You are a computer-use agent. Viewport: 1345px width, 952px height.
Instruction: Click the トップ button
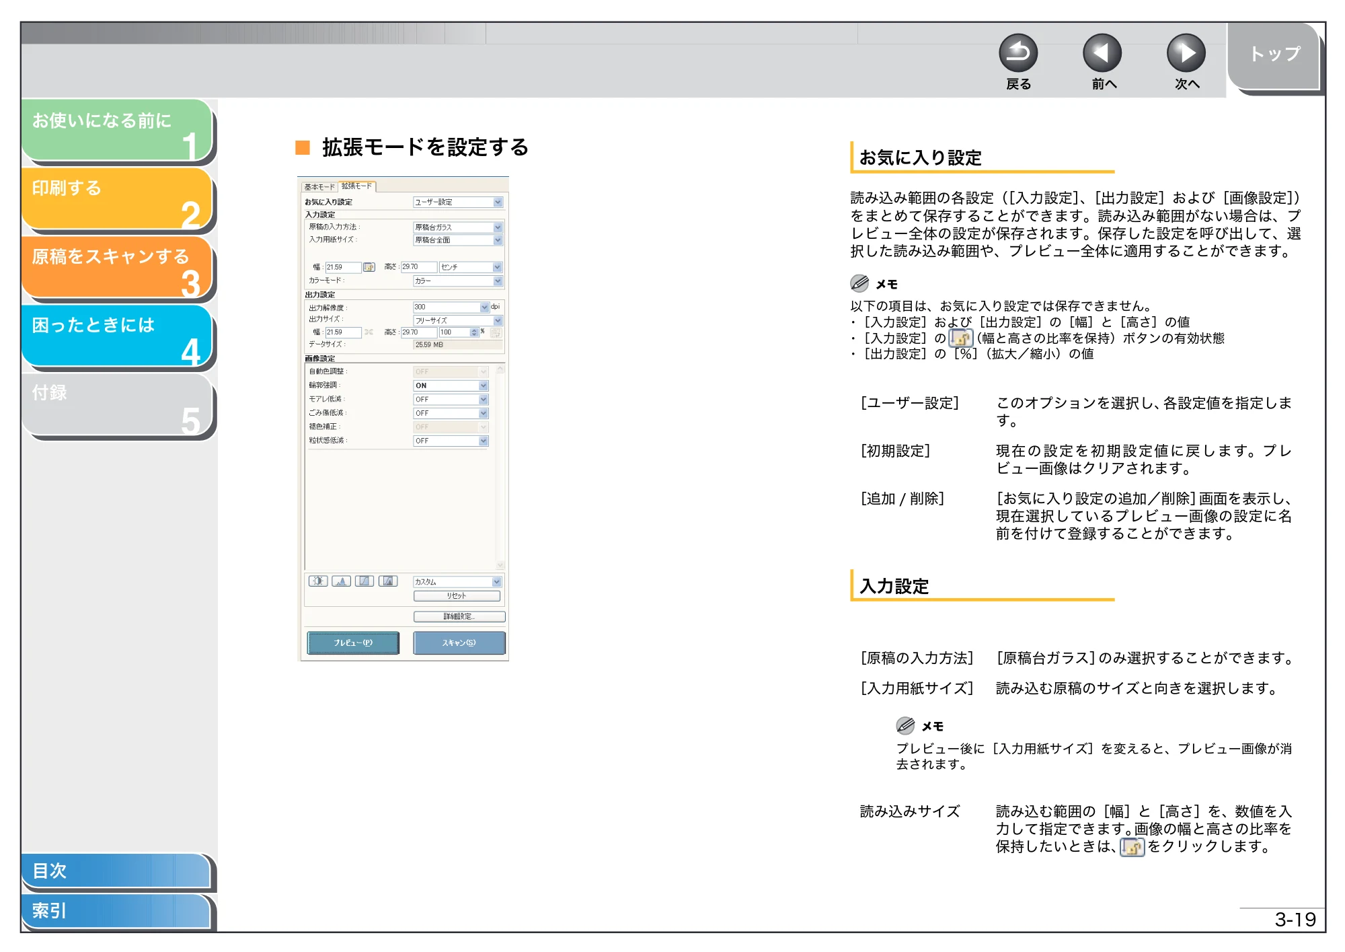[x=1274, y=54]
